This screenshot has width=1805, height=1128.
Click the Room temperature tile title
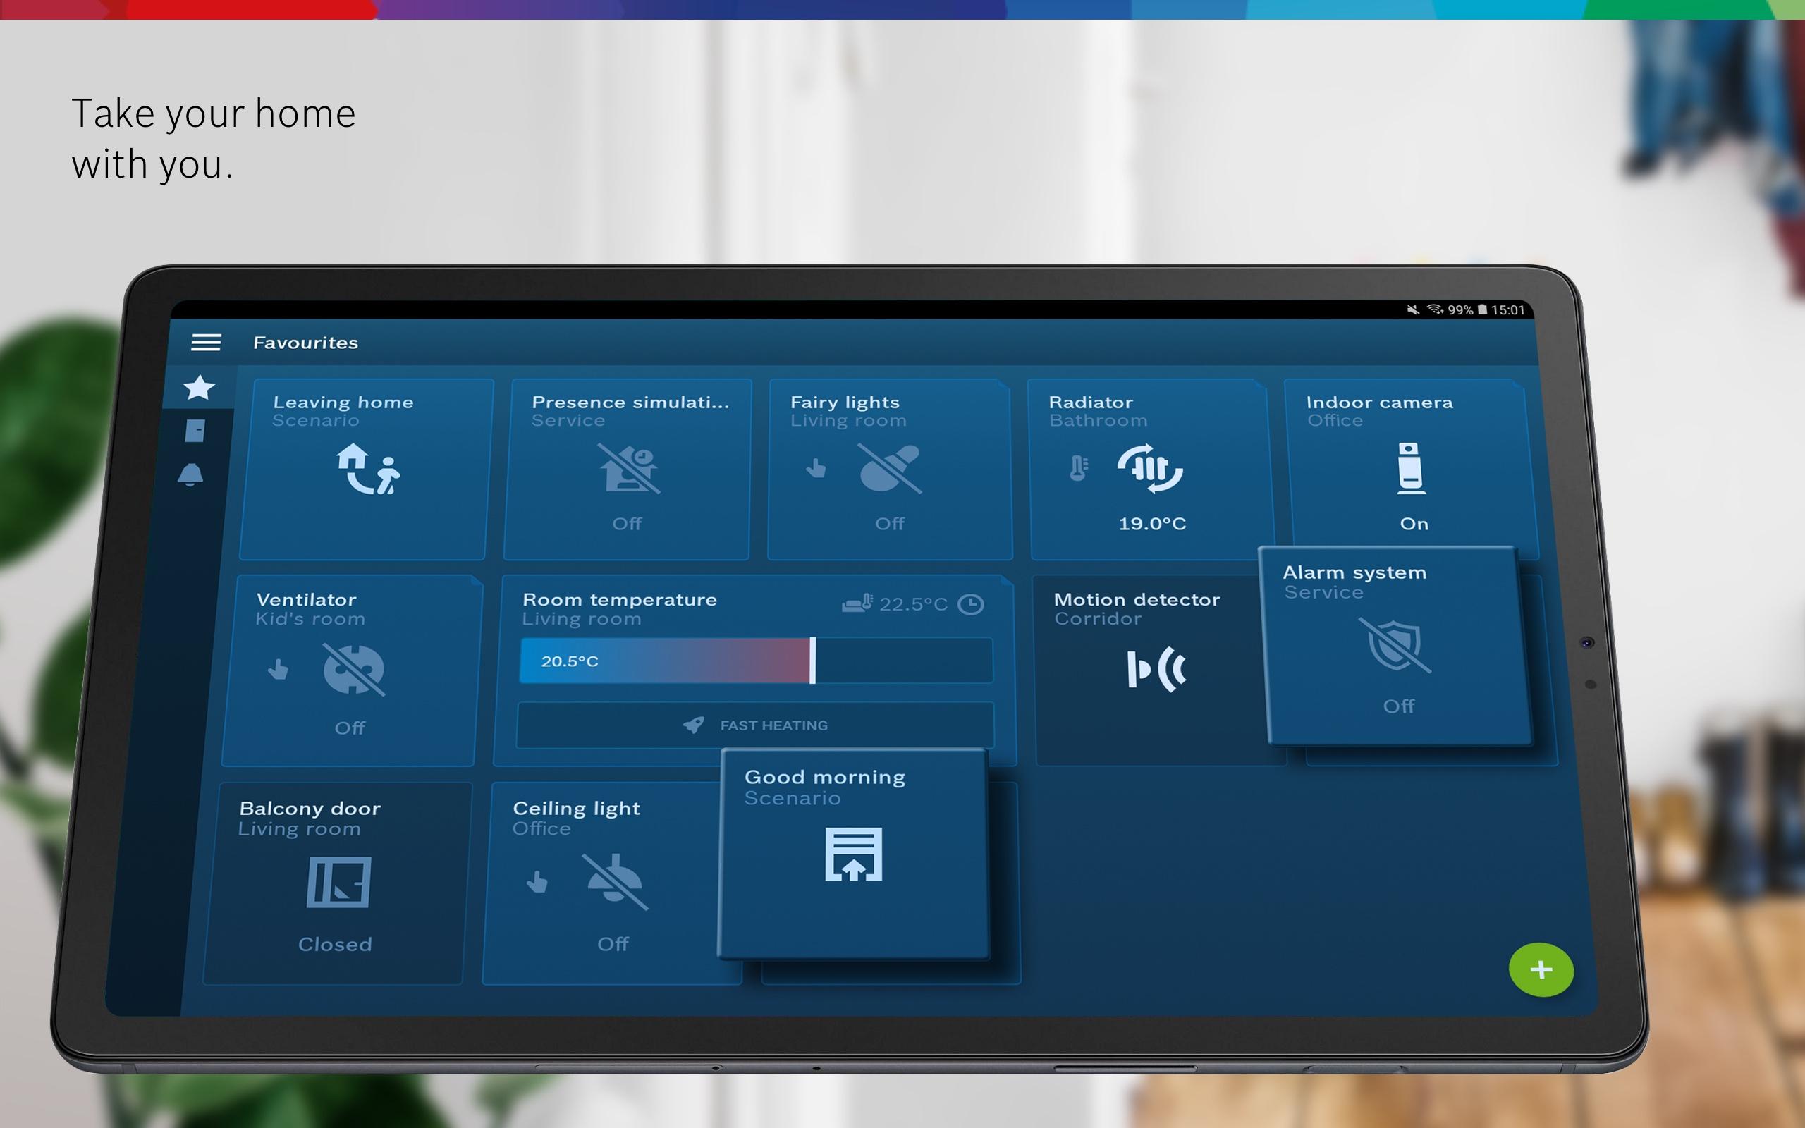coord(620,600)
